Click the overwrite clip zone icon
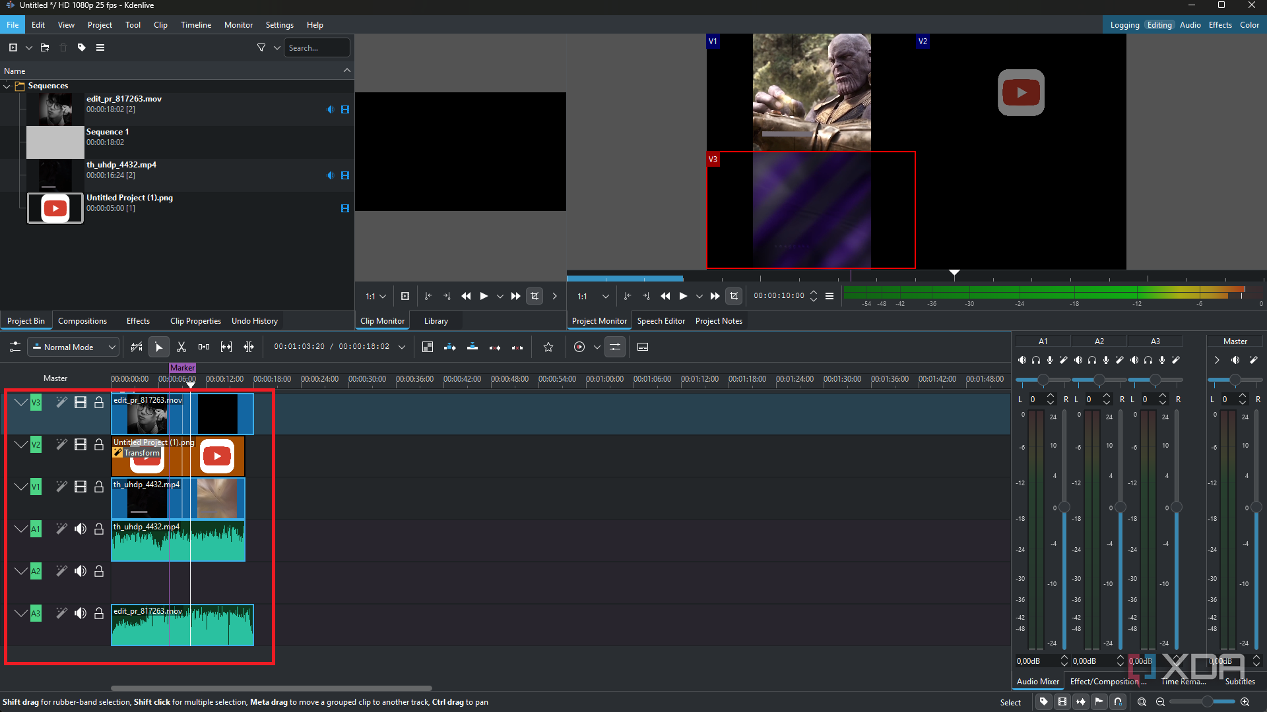Viewport: 1267px width, 712px height. (472, 347)
